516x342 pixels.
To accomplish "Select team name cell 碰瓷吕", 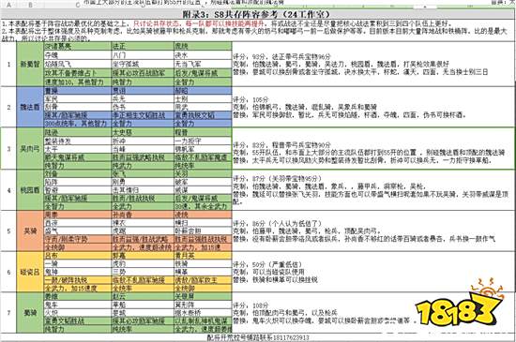I will tap(30, 272).
